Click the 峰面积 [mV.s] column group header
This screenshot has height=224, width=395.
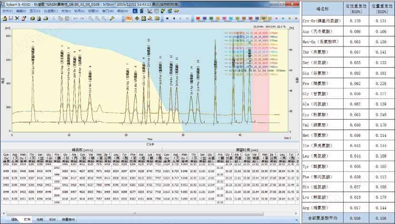click(x=82, y=150)
